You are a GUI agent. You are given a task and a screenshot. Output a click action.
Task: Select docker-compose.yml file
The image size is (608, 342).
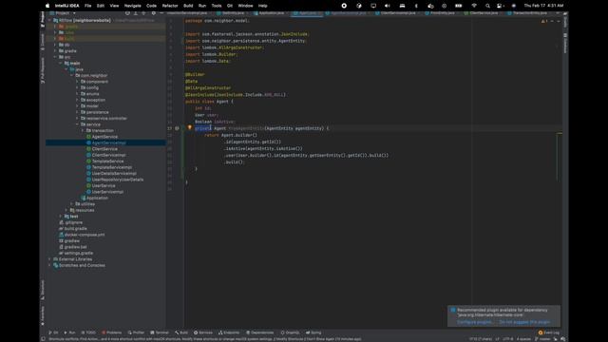(x=85, y=235)
